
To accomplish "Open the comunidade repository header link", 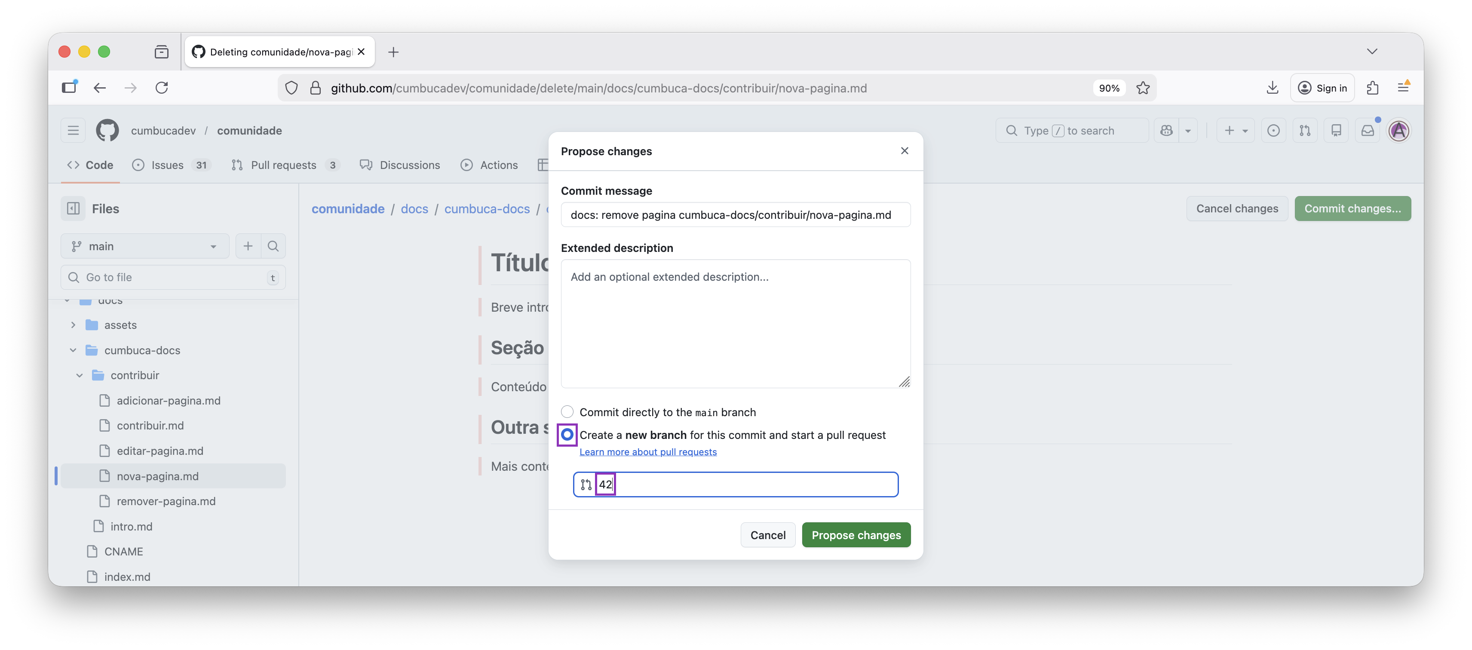I will [249, 131].
